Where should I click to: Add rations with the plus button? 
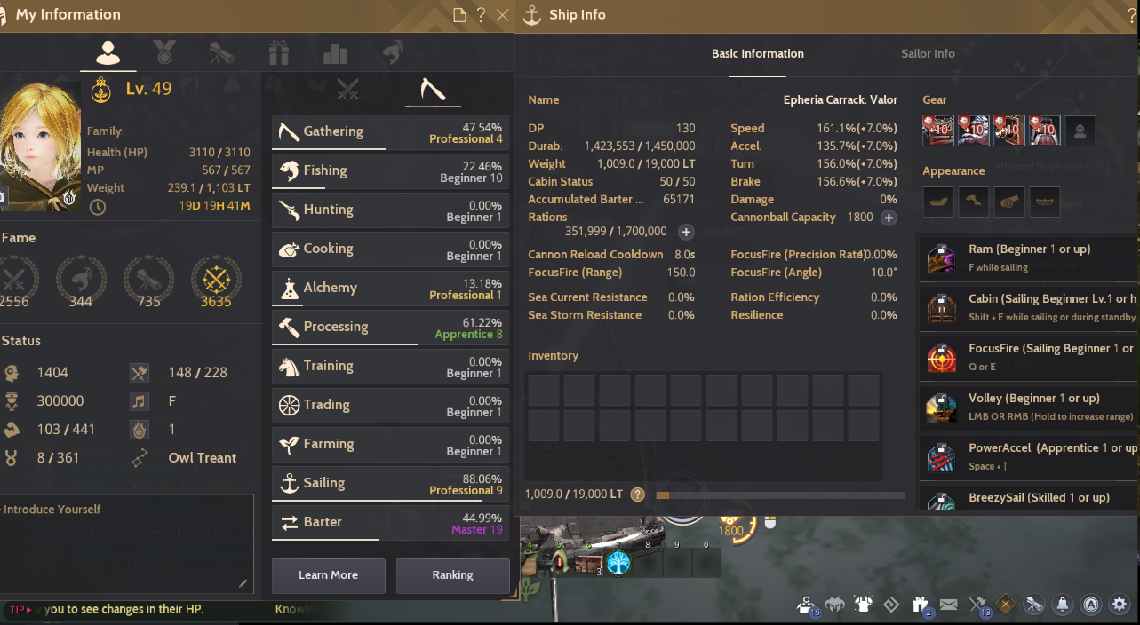point(686,232)
